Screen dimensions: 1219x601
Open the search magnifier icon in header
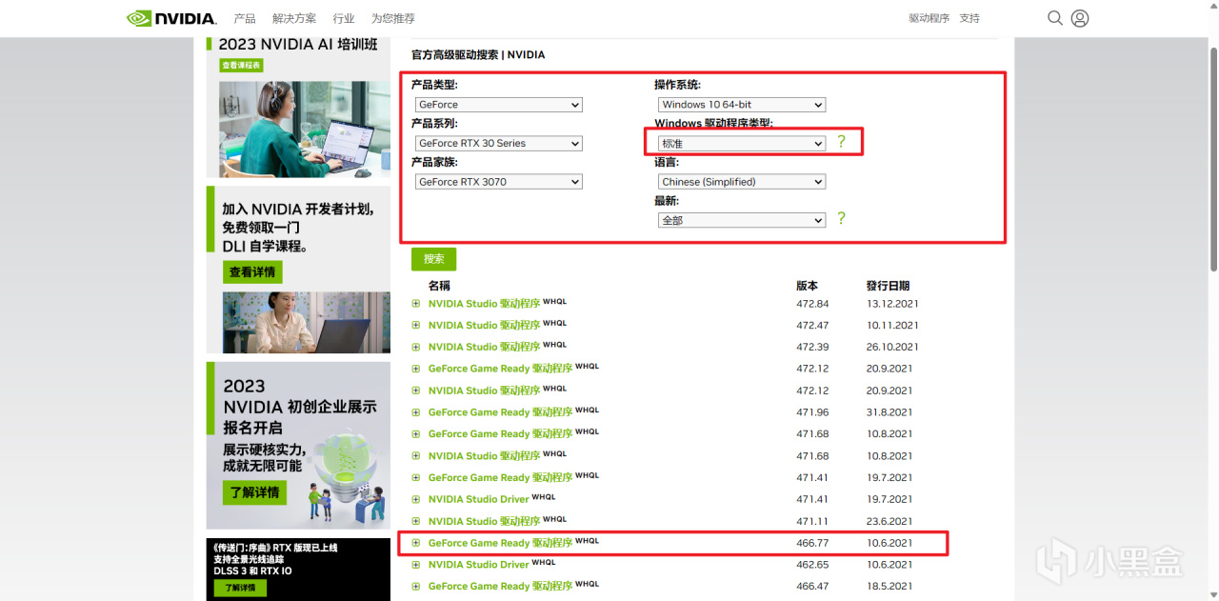pos(1055,18)
